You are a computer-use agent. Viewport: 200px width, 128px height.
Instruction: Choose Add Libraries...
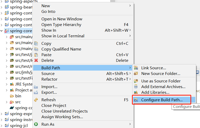click(x=164, y=92)
